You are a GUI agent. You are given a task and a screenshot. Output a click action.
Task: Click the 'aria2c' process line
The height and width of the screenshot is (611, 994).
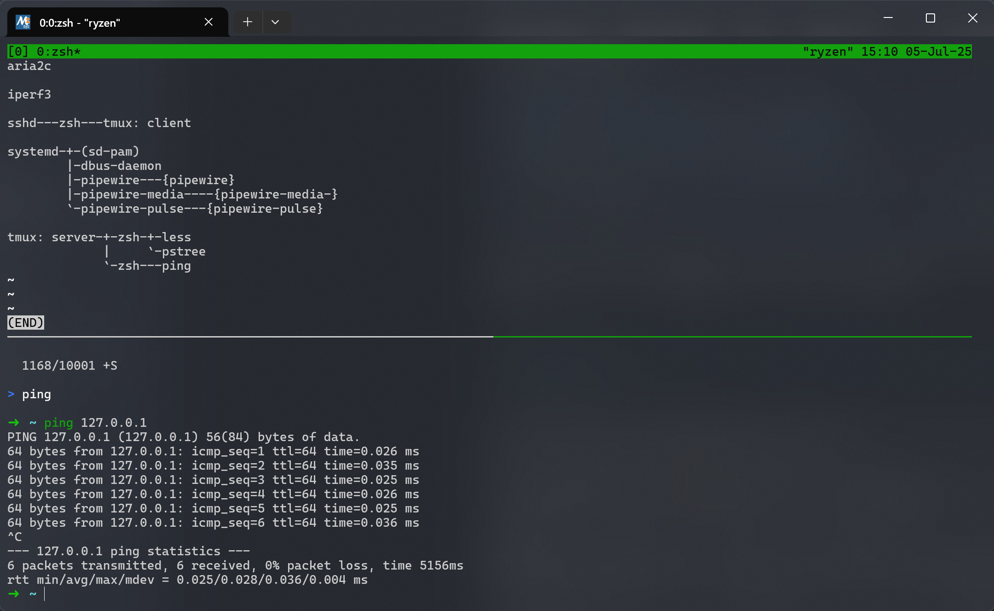tap(29, 66)
